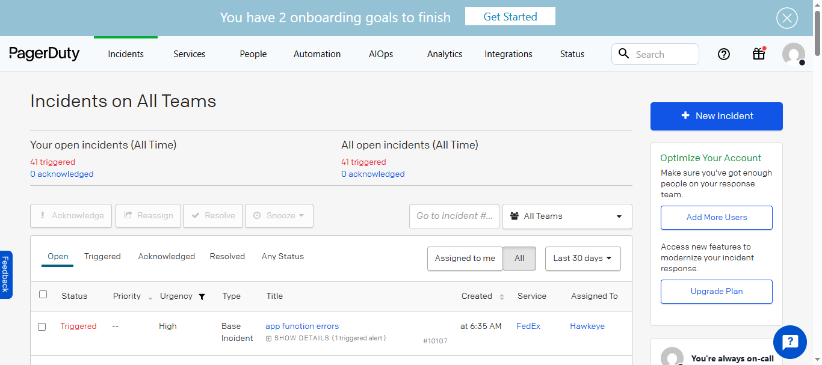Open the app function errors incident link
822x365 pixels.
pos(302,327)
